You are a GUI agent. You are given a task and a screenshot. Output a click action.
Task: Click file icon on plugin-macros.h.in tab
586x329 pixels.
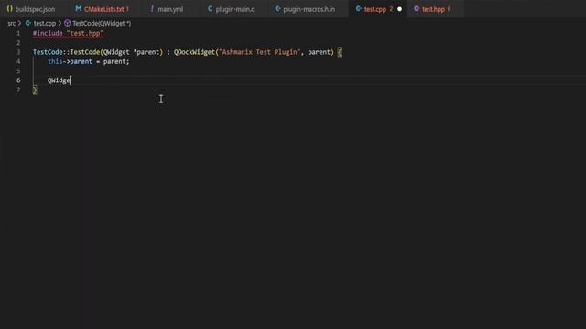[277, 8]
